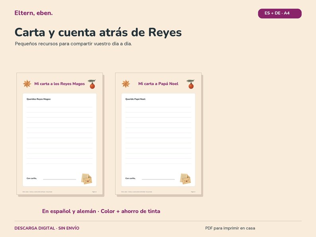Image resolution: width=316 pixels, height=237 pixels.
Task: Click the envelope icon on Papá Noel page
Action: coord(185,179)
